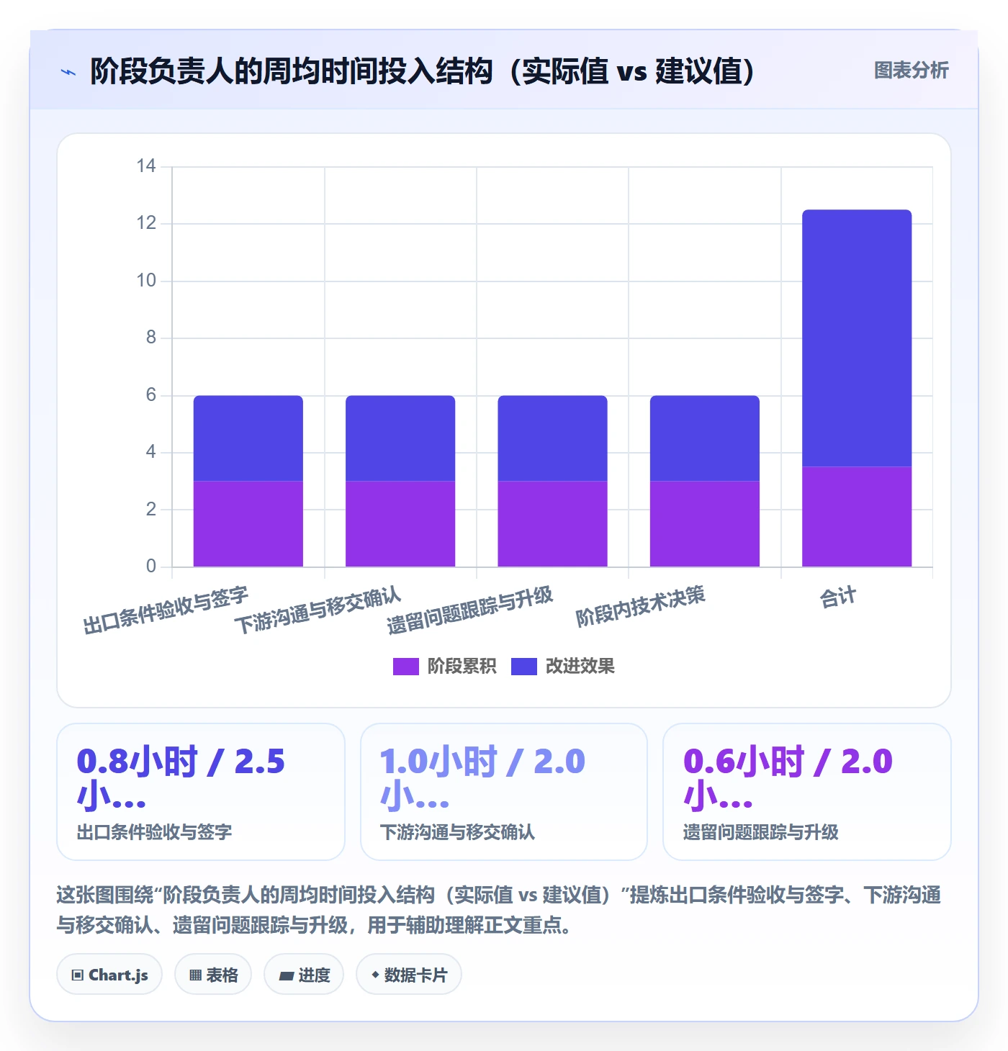The height and width of the screenshot is (1051, 1008).
Task: Click the purple segment of the 阶段内技术决策 bar
Action: tap(705, 524)
